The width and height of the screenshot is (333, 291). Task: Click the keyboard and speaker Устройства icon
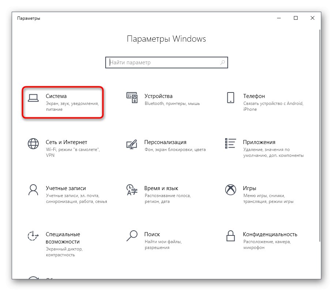[132, 98]
